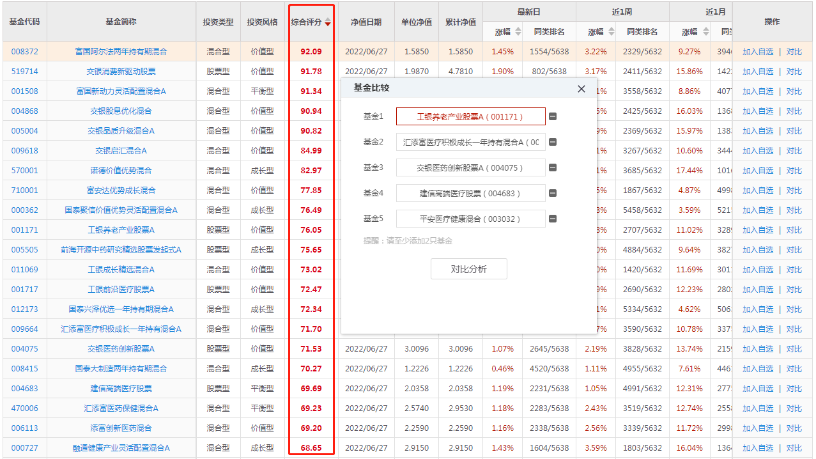Click the 投资风格 column header
This screenshot has width=816, height=459.
(263, 22)
